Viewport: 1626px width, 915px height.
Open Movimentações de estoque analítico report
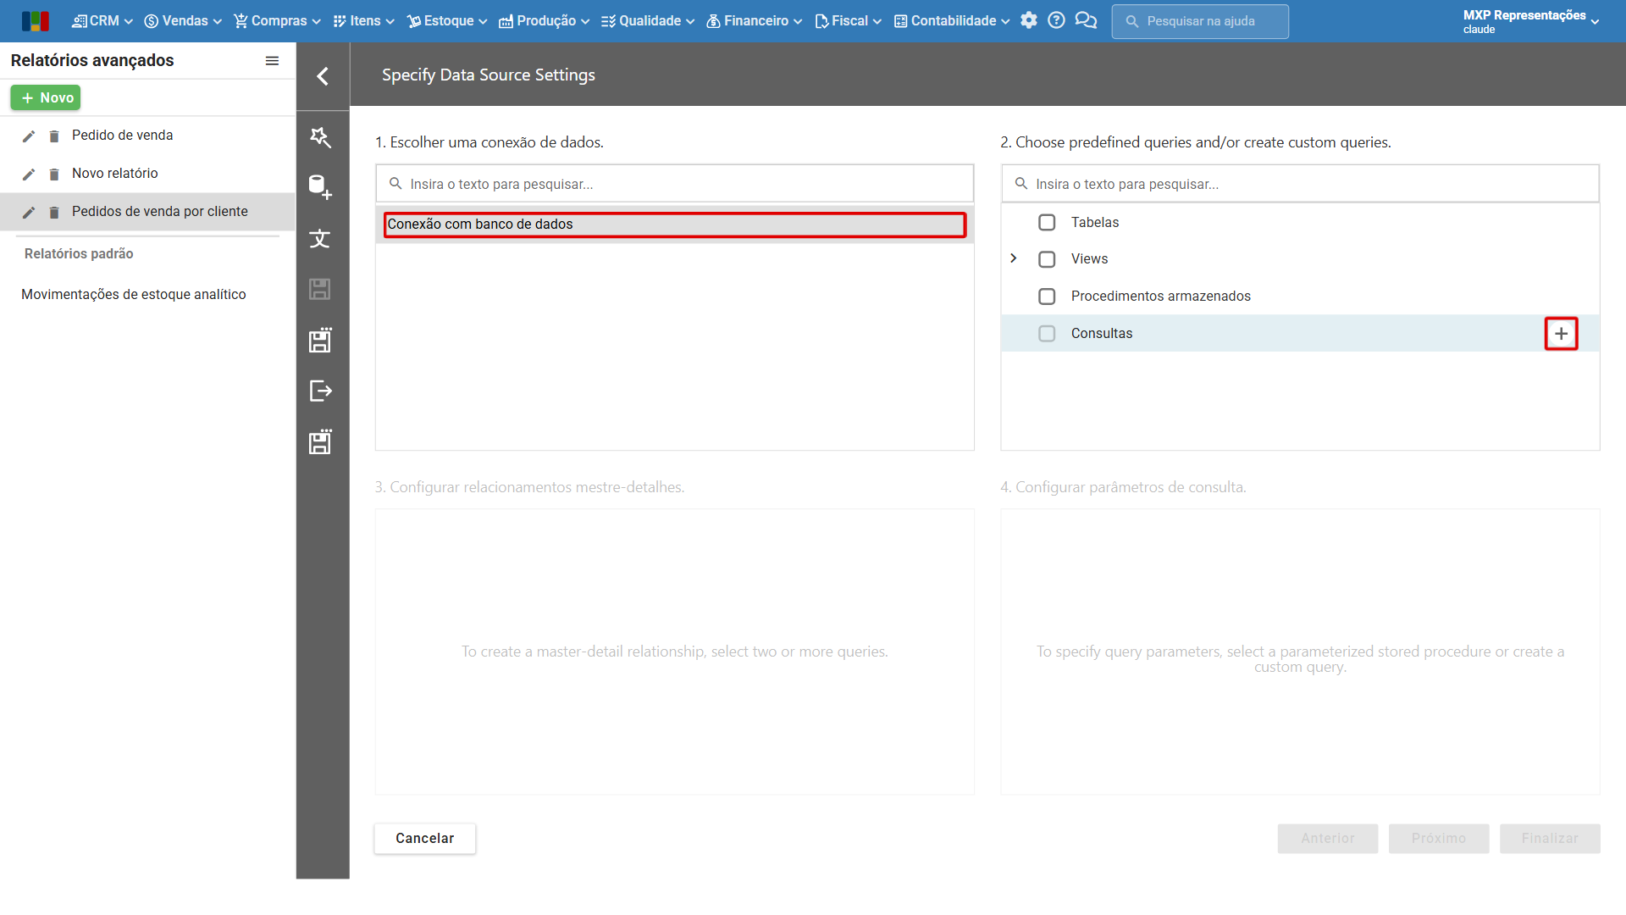click(x=134, y=295)
